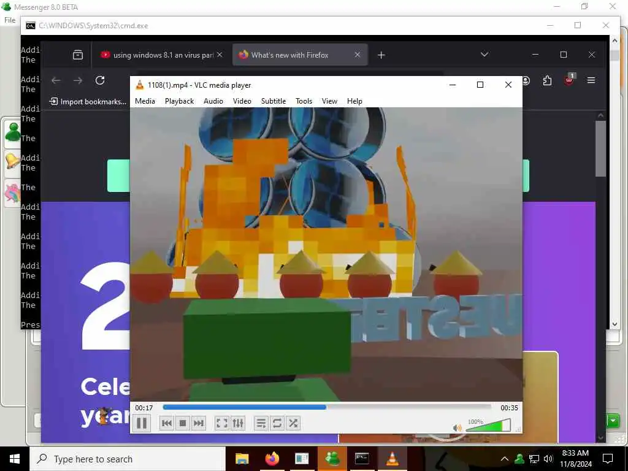This screenshot has width=628, height=471.
Task: Adjust the VLC volume slider
Action: tap(488, 426)
